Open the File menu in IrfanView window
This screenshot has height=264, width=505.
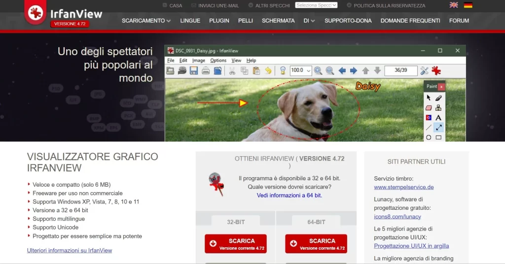tap(171, 61)
